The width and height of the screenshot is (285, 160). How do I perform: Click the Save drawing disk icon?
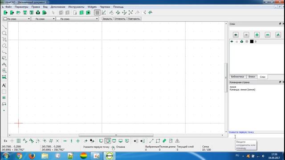pos(25,12)
